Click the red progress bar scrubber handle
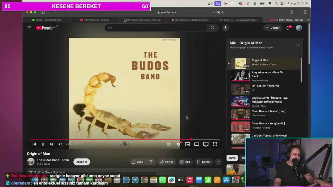 coord(191,139)
